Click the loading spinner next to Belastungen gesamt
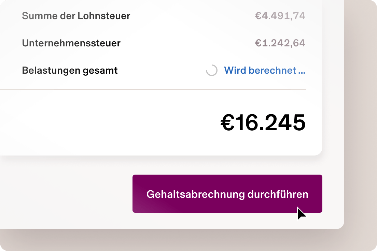 coord(212,71)
